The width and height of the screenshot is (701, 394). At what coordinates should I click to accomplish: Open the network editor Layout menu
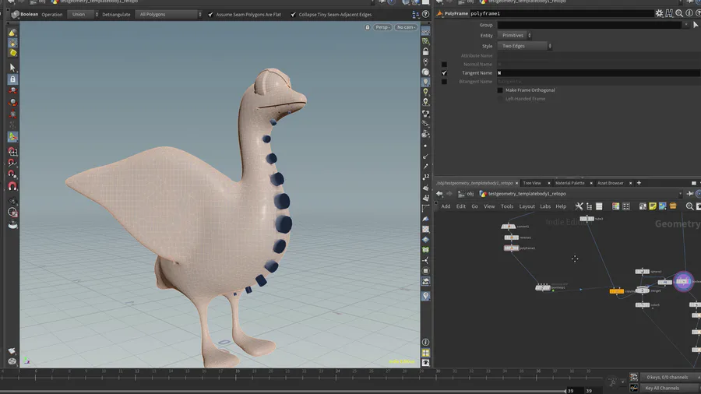click(527, 206)
